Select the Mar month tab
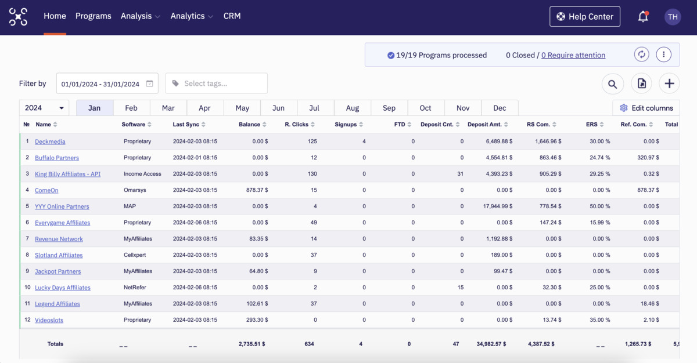The image size is (697, 363). click(168, 108)
